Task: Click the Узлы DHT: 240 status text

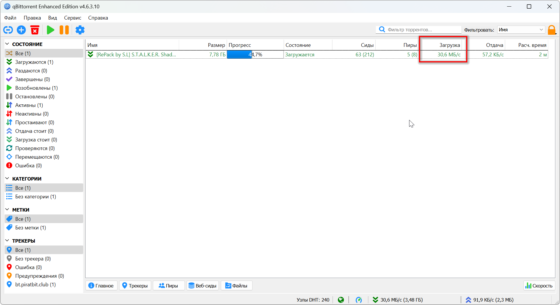Action: coord(313,300)
